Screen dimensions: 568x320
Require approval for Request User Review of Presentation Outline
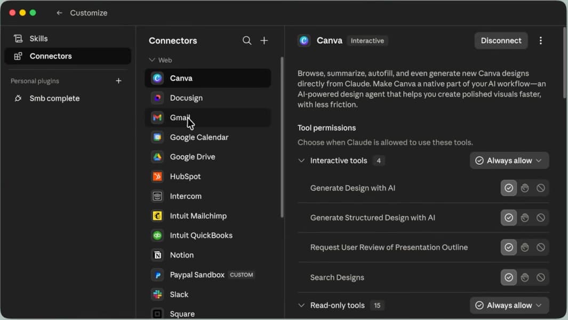pos(524,247)
